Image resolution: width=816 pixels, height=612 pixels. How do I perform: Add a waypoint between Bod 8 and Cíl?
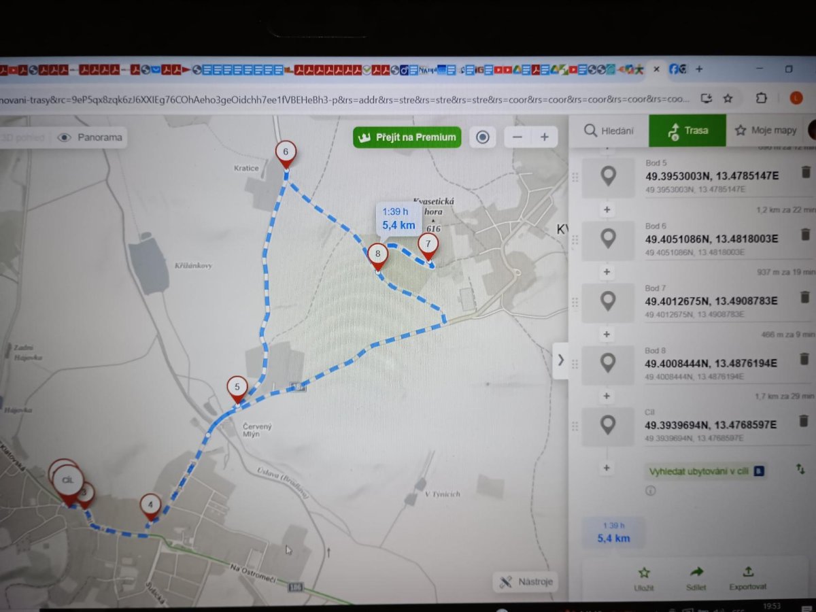pyautogui.click(x=607, y=396)
